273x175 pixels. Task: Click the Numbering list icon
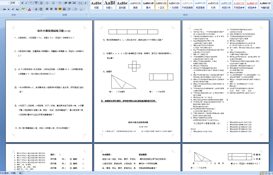click(54, 3)
